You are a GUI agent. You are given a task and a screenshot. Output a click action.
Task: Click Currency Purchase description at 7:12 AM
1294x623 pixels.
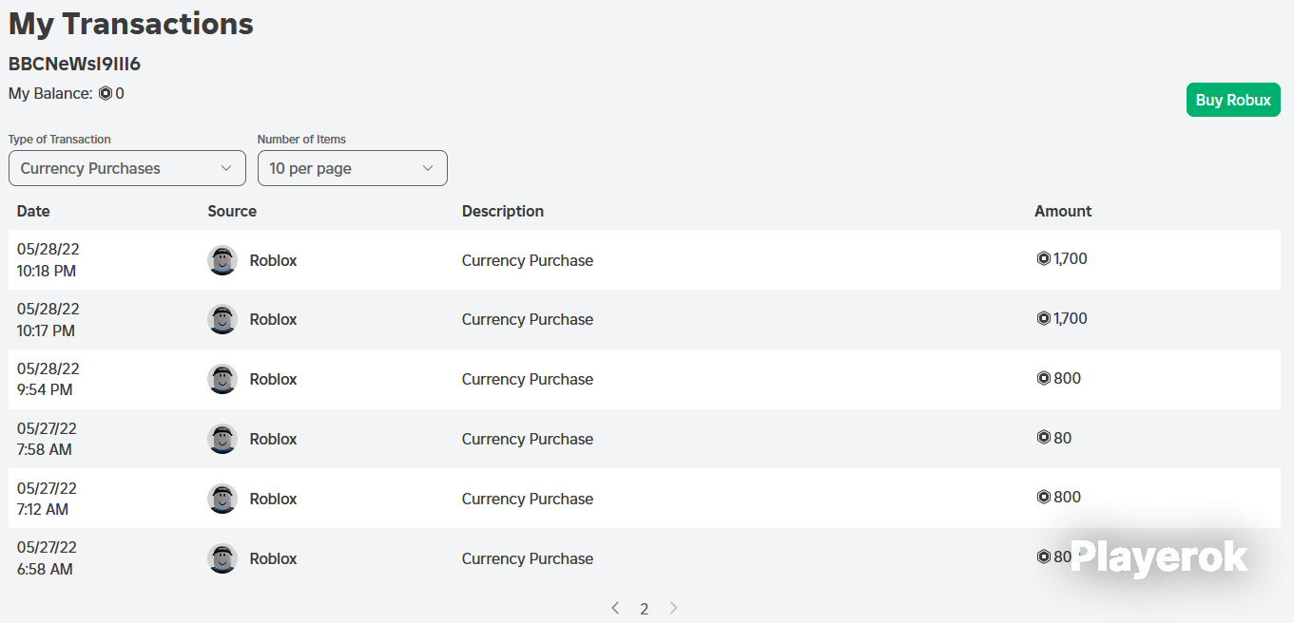(x=528, y=499)
